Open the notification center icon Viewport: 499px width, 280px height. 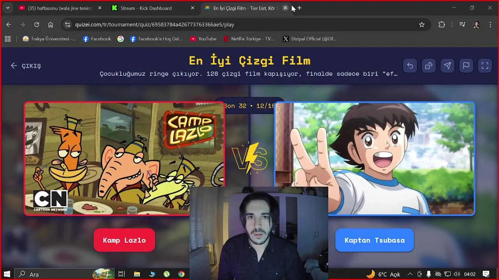(x=486, y=274)
